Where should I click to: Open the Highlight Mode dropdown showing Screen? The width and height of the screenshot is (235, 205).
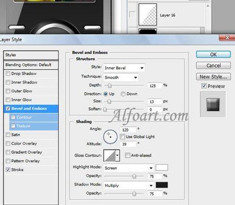pyautogui.click(x=128, y=168)
